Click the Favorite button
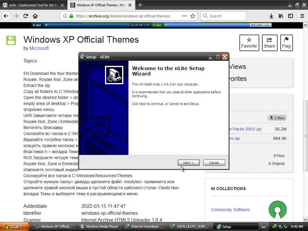308x231 pixels. (x=249, y=43)
